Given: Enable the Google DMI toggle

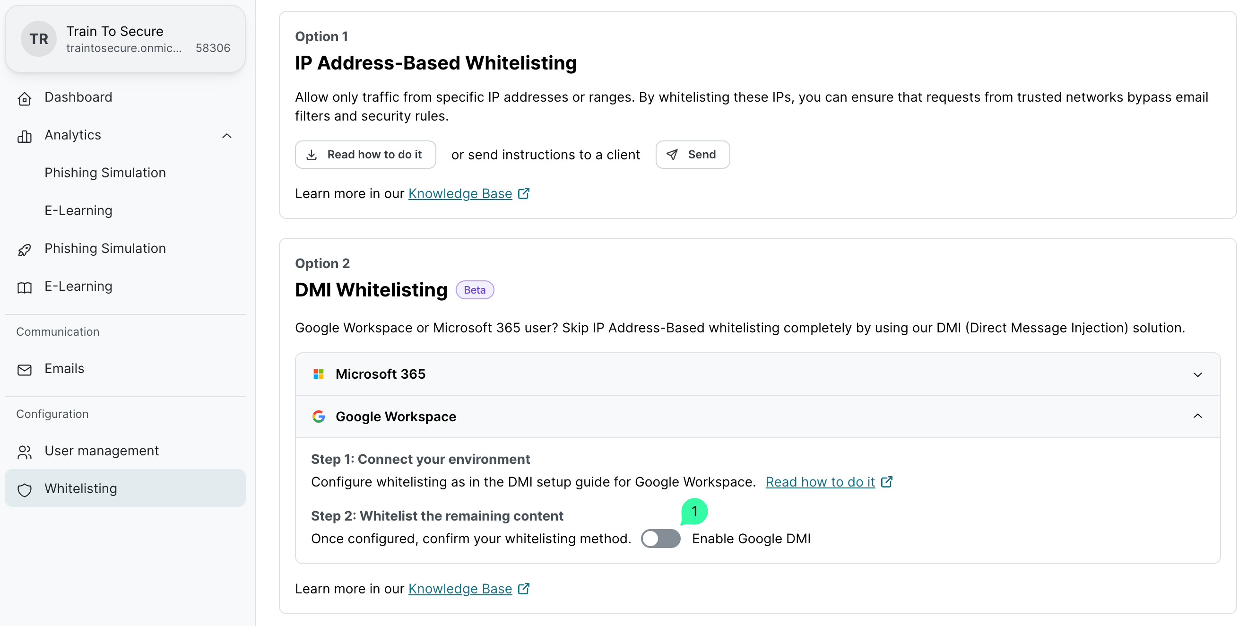Looking at the screenshot, I should click(660, 539).
